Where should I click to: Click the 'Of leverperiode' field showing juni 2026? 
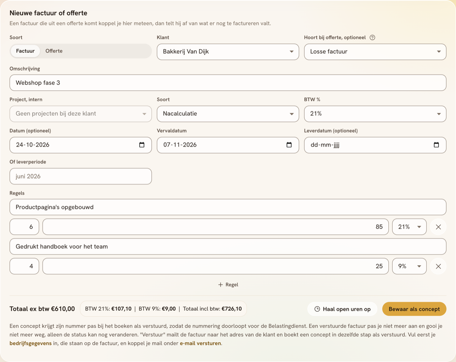(81, 176)
